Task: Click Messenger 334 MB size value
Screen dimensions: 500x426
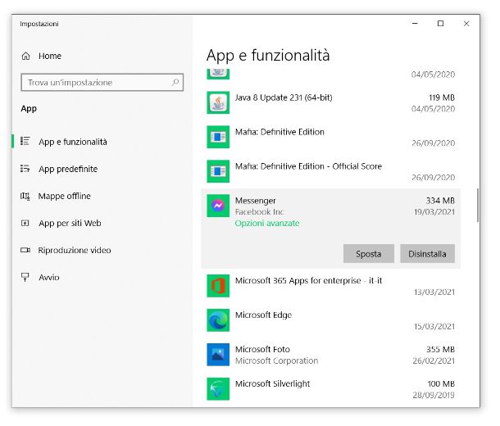Action: click(440, 201)
